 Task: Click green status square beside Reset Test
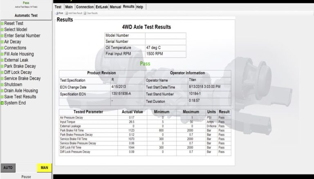2,24
